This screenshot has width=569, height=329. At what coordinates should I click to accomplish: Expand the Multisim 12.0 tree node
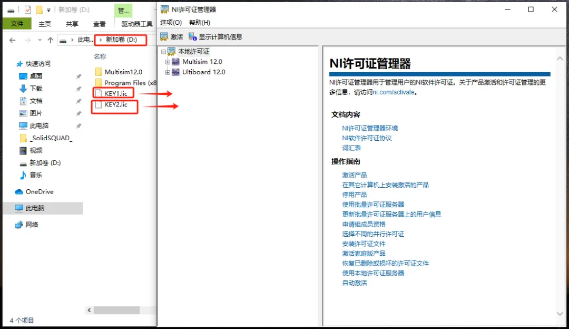click(x=168, y=62)
